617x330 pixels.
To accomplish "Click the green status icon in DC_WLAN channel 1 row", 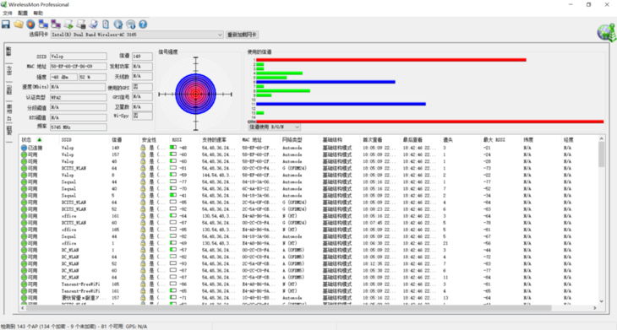I will [x=24, y=250].
